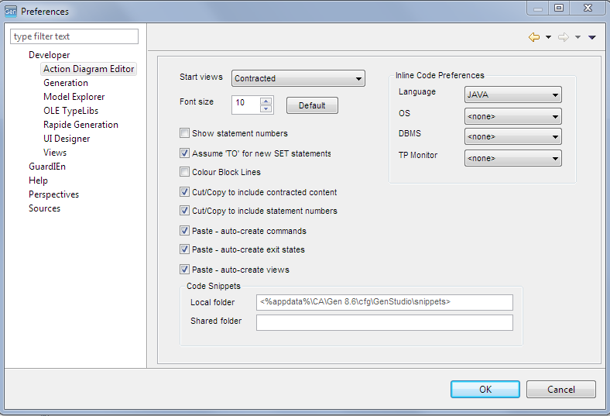
Task: Open OLE TypeLibs preferences page
Action: [70, 111]
